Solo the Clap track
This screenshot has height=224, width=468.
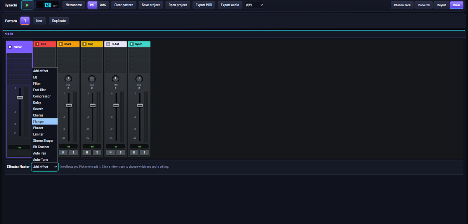(97, 153)
